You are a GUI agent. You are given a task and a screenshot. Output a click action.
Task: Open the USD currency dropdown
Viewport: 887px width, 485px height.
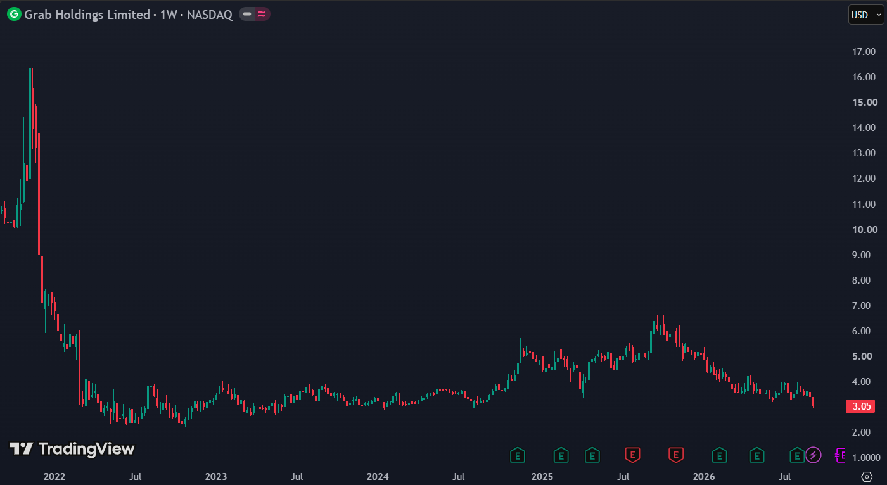pos(865,15)
